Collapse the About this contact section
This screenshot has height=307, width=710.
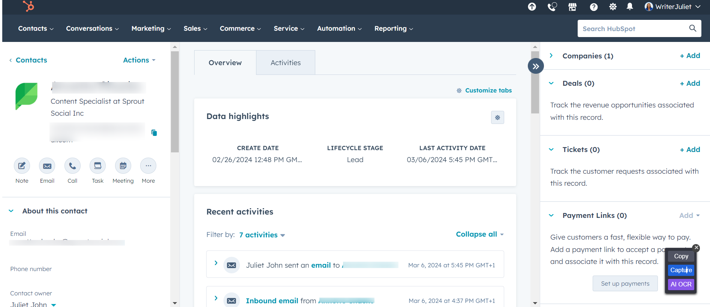11,211
